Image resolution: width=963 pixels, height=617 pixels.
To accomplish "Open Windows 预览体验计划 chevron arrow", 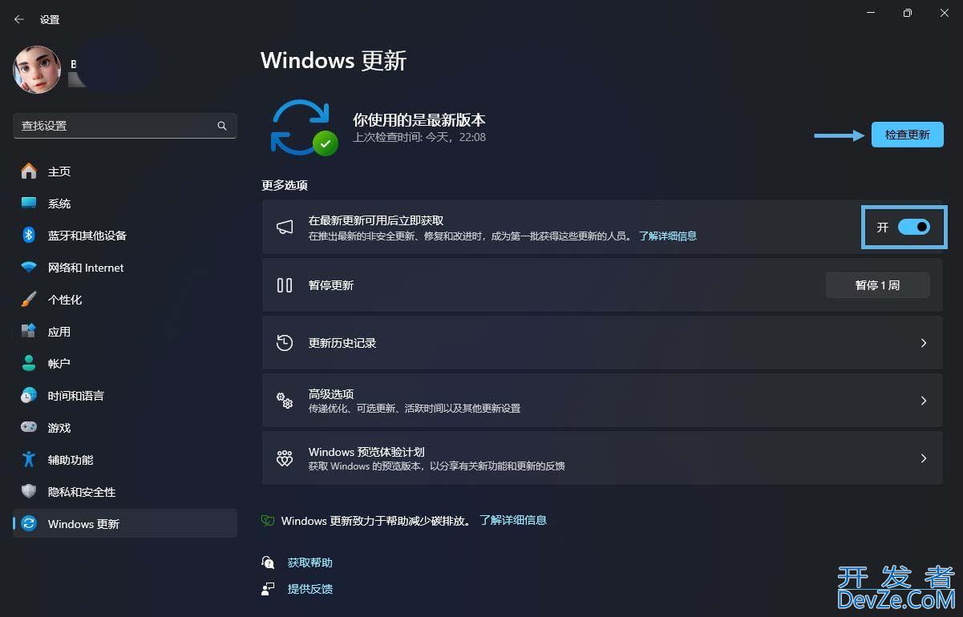I will (924, 458).
